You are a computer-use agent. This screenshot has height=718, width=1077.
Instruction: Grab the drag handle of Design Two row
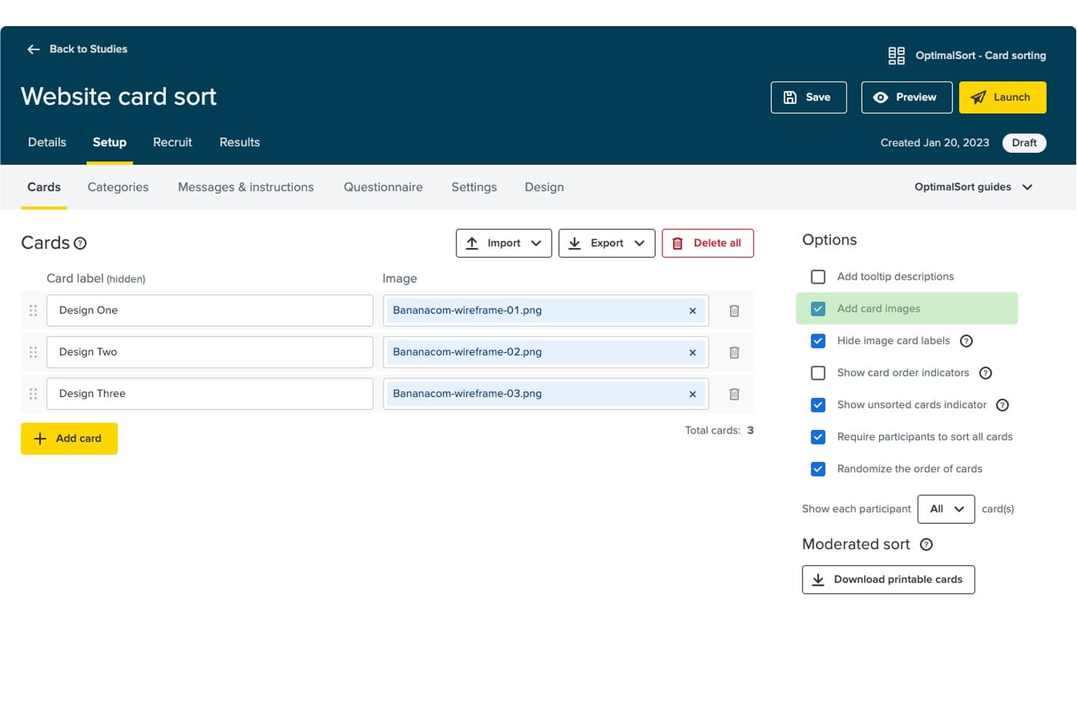[33, 352]
